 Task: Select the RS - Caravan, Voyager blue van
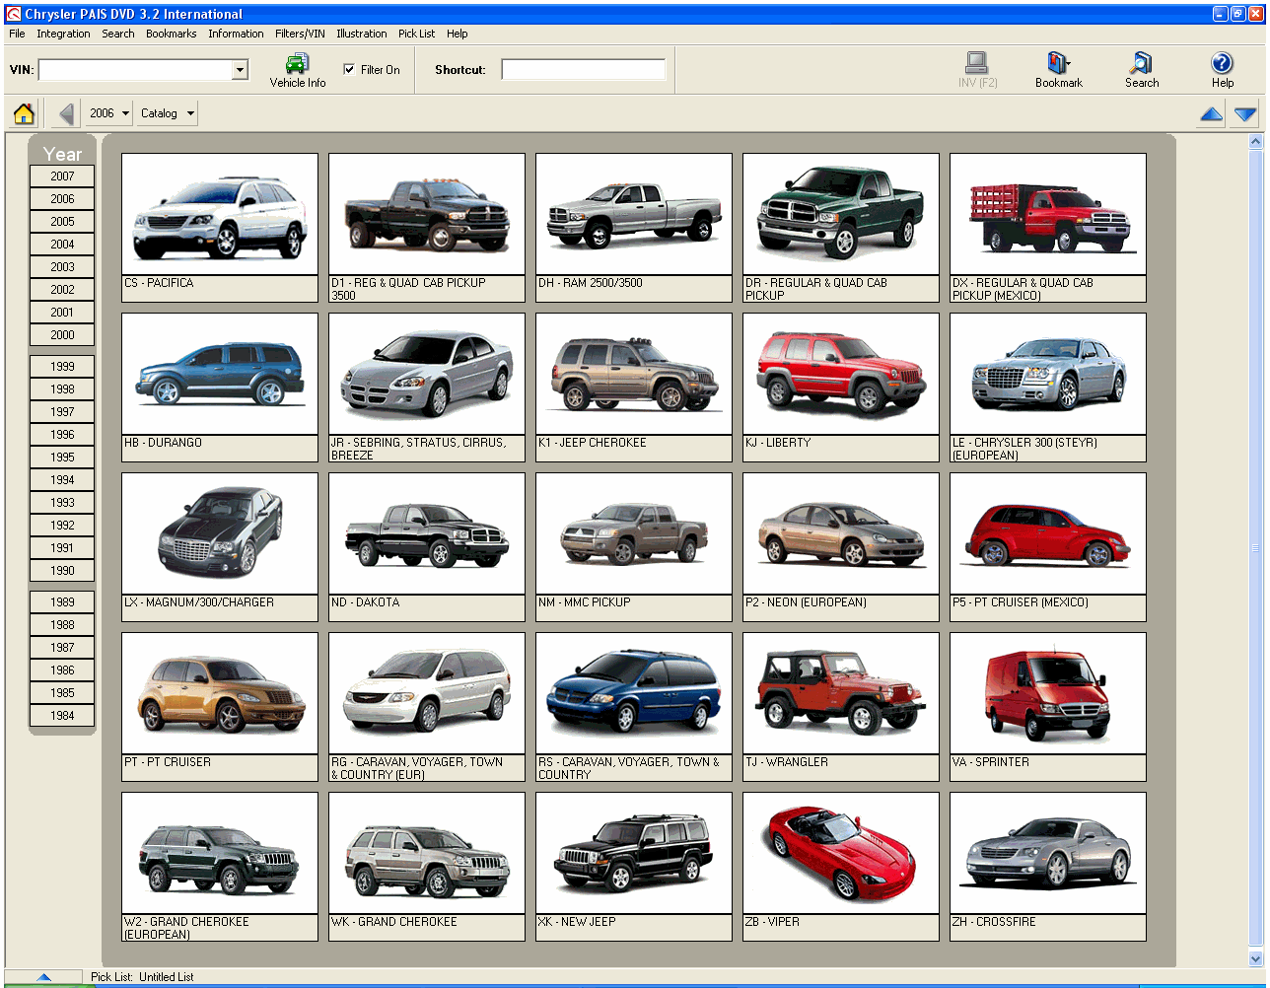(634, 693)
